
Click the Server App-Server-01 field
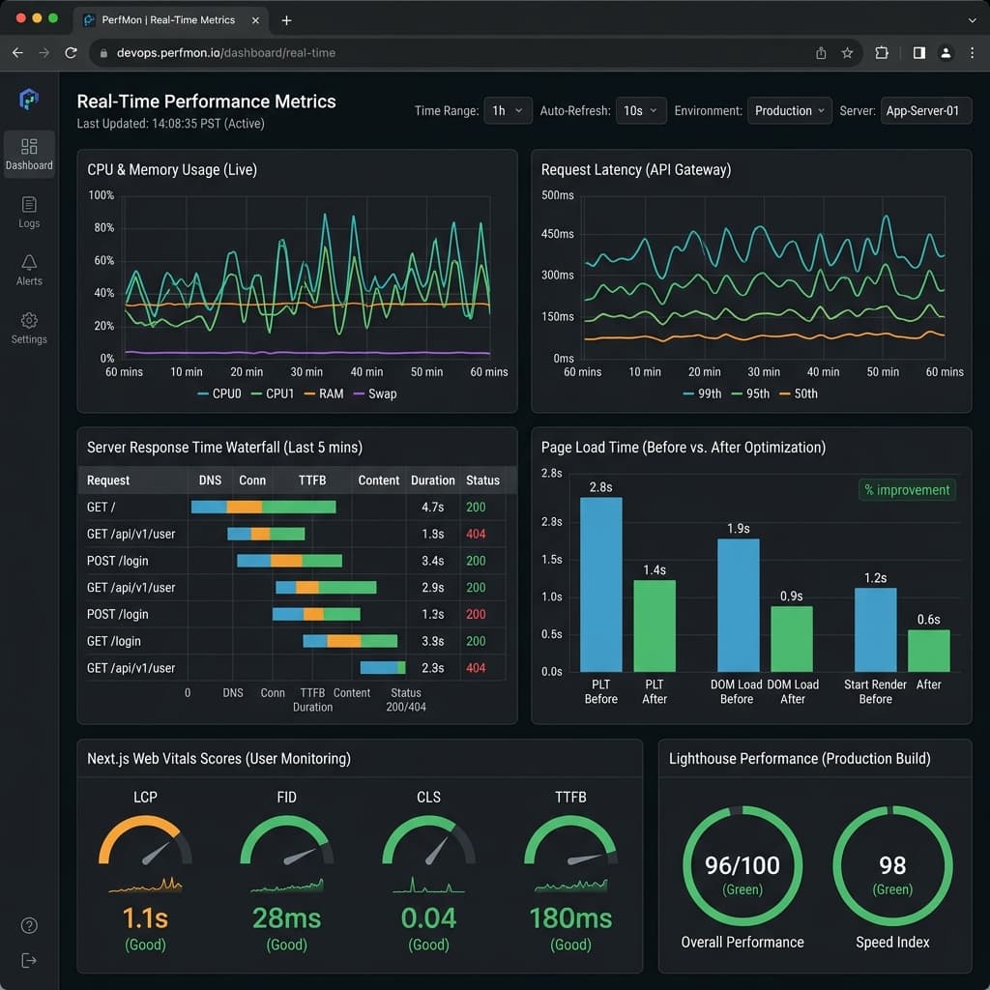pyautogui.click(x=925, y=110)
